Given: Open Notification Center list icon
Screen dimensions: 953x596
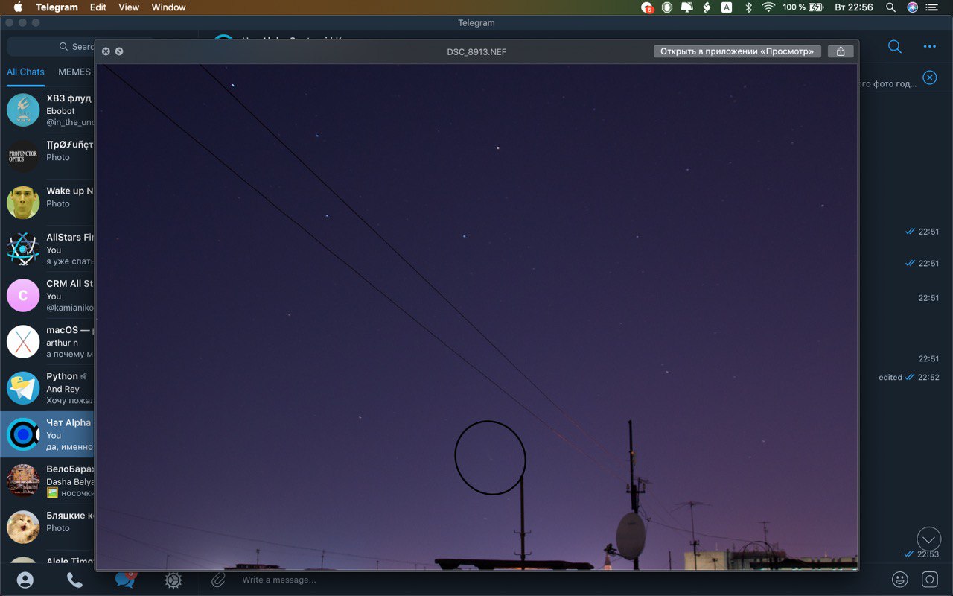Looking at the screenshot, I should (933, 7).
